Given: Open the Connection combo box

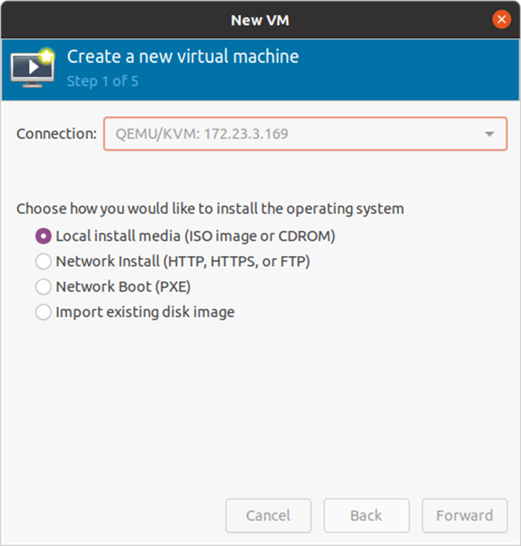Looking at the screenshot, I should coord(305,133).
